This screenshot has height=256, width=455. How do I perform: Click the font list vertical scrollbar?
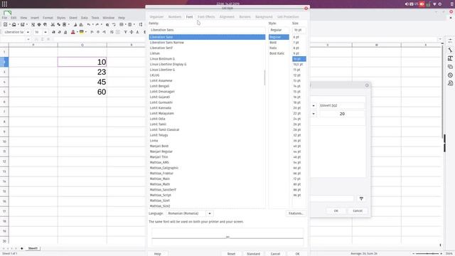tap(264, 78)
